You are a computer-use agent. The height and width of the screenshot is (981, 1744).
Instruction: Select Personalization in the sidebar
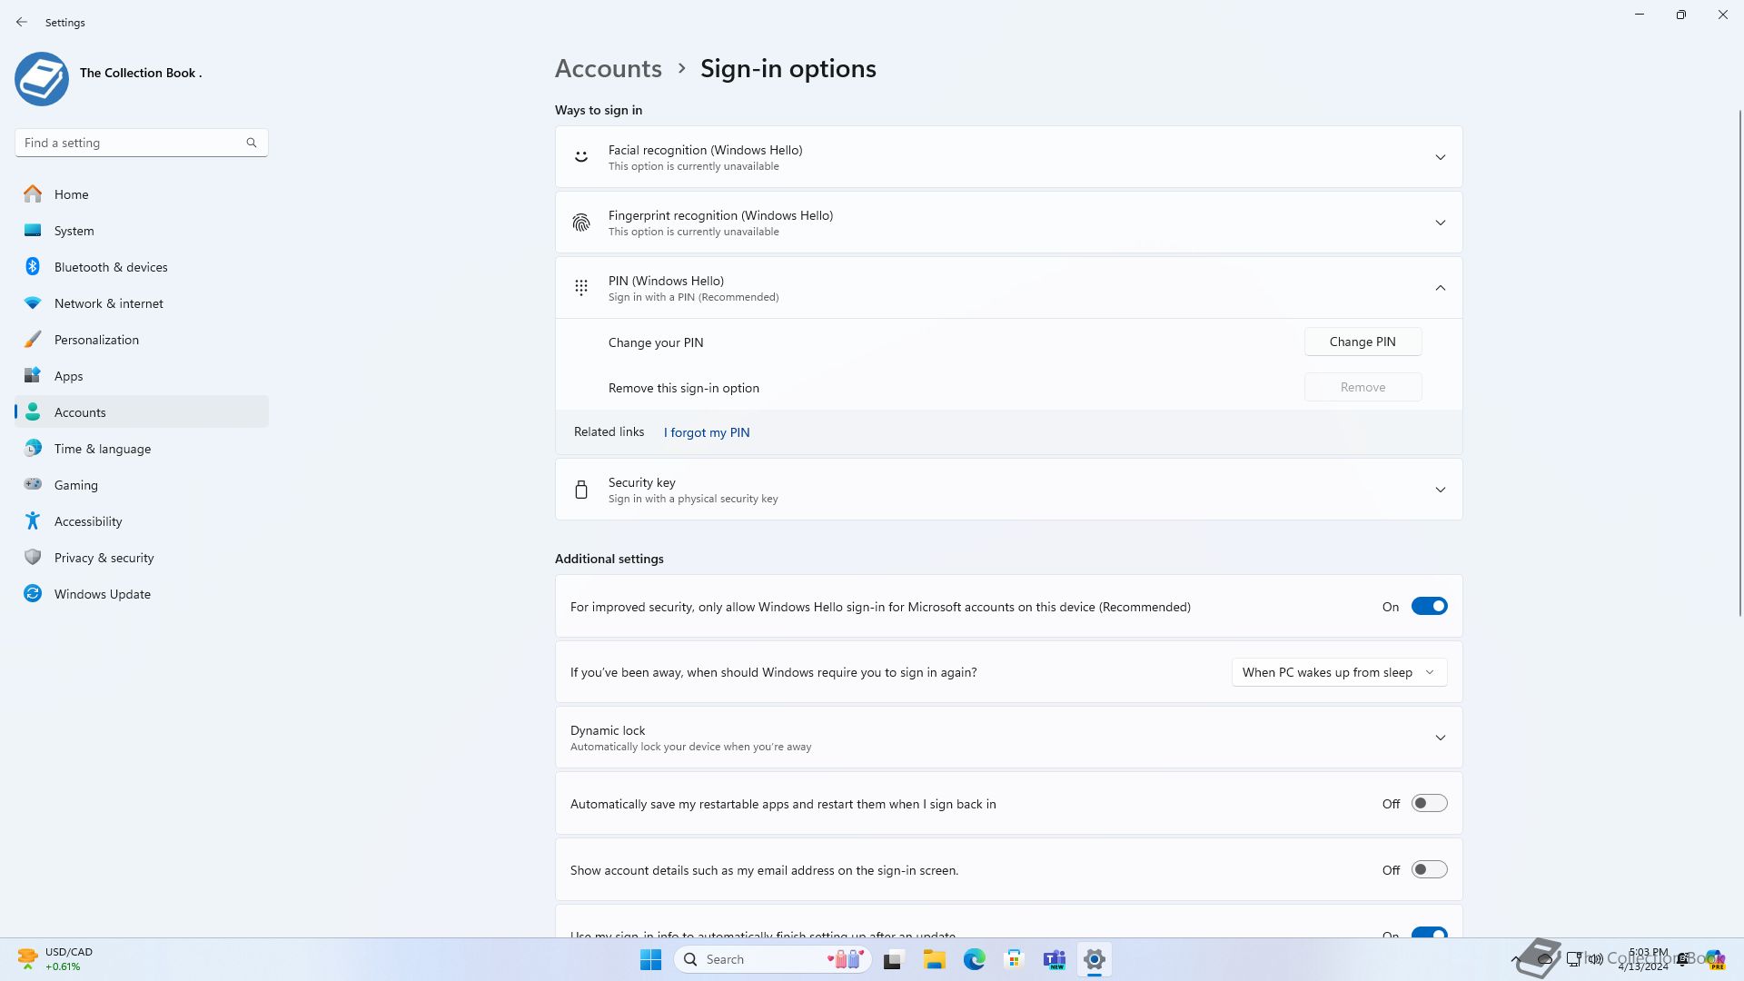click(96, 340)
